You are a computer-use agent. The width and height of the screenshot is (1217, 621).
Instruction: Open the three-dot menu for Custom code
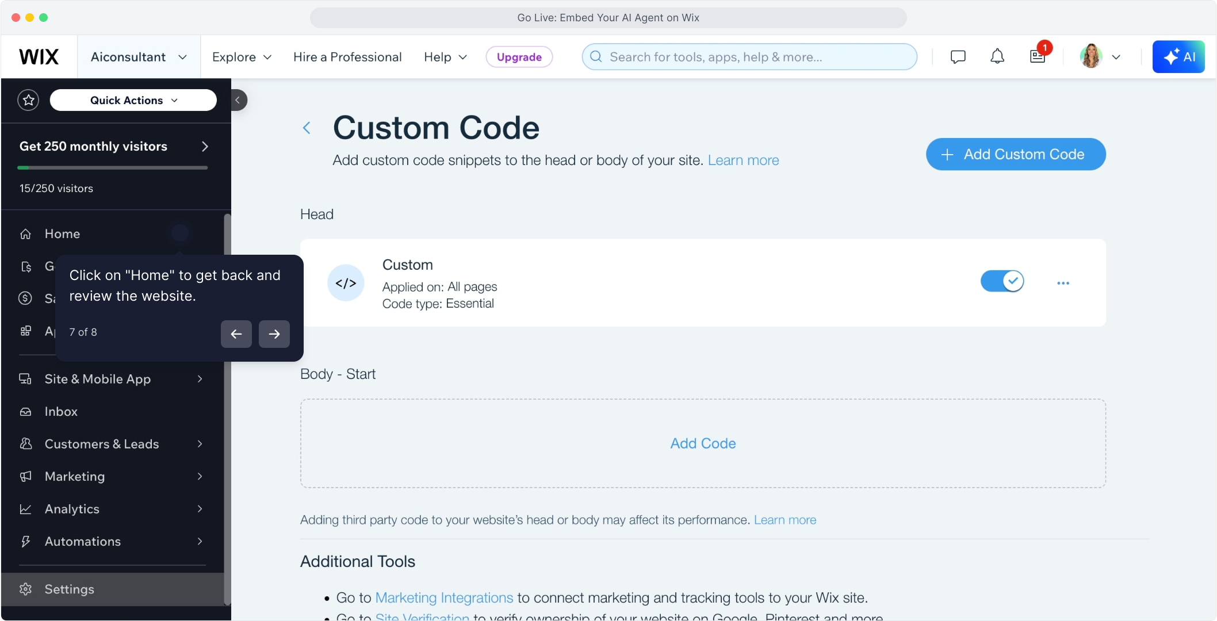point(1063,283)
